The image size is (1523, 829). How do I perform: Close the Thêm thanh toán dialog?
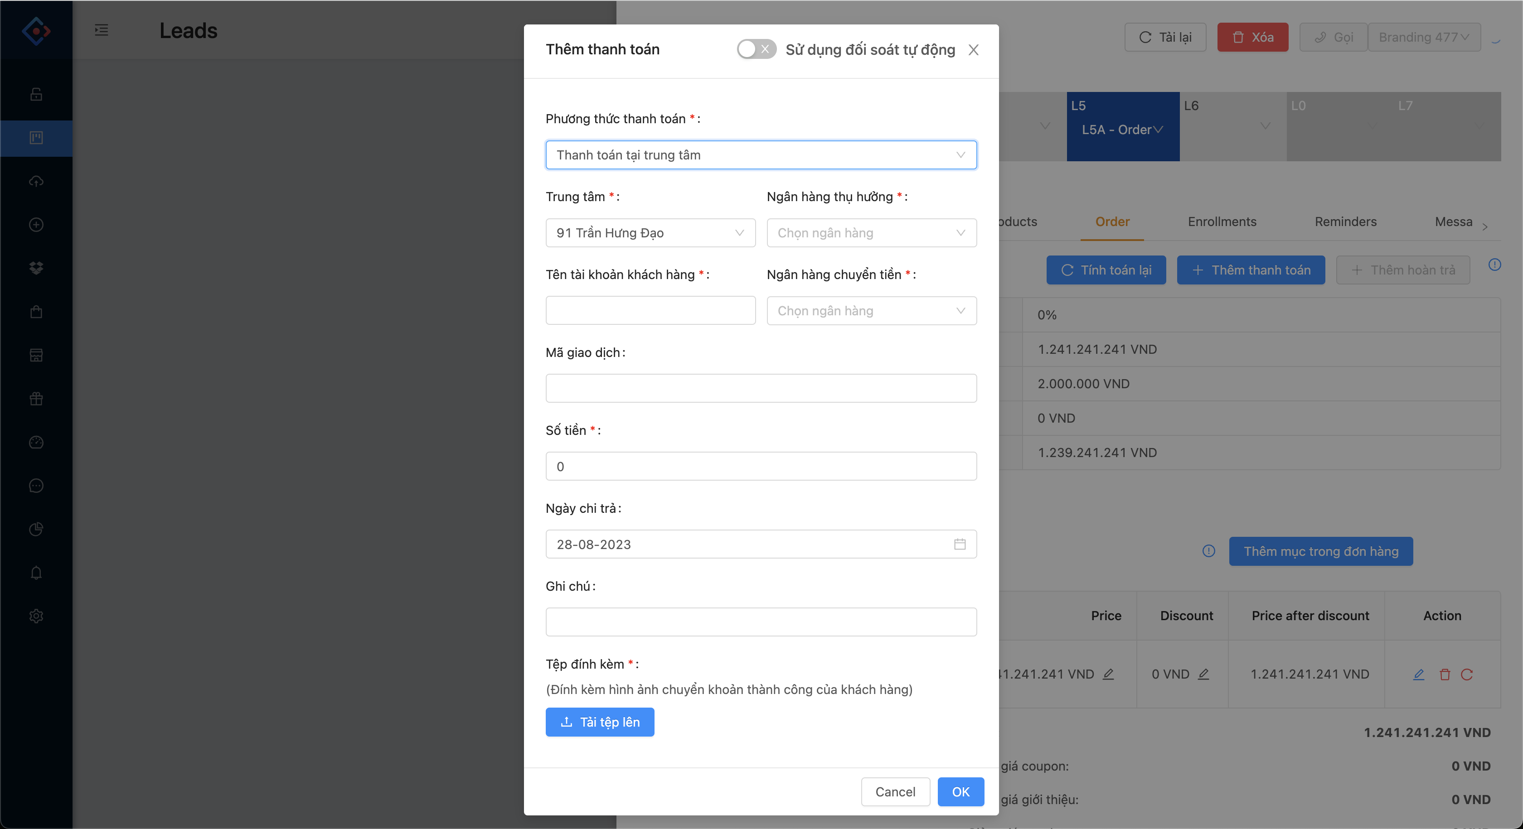coord(973,50)
